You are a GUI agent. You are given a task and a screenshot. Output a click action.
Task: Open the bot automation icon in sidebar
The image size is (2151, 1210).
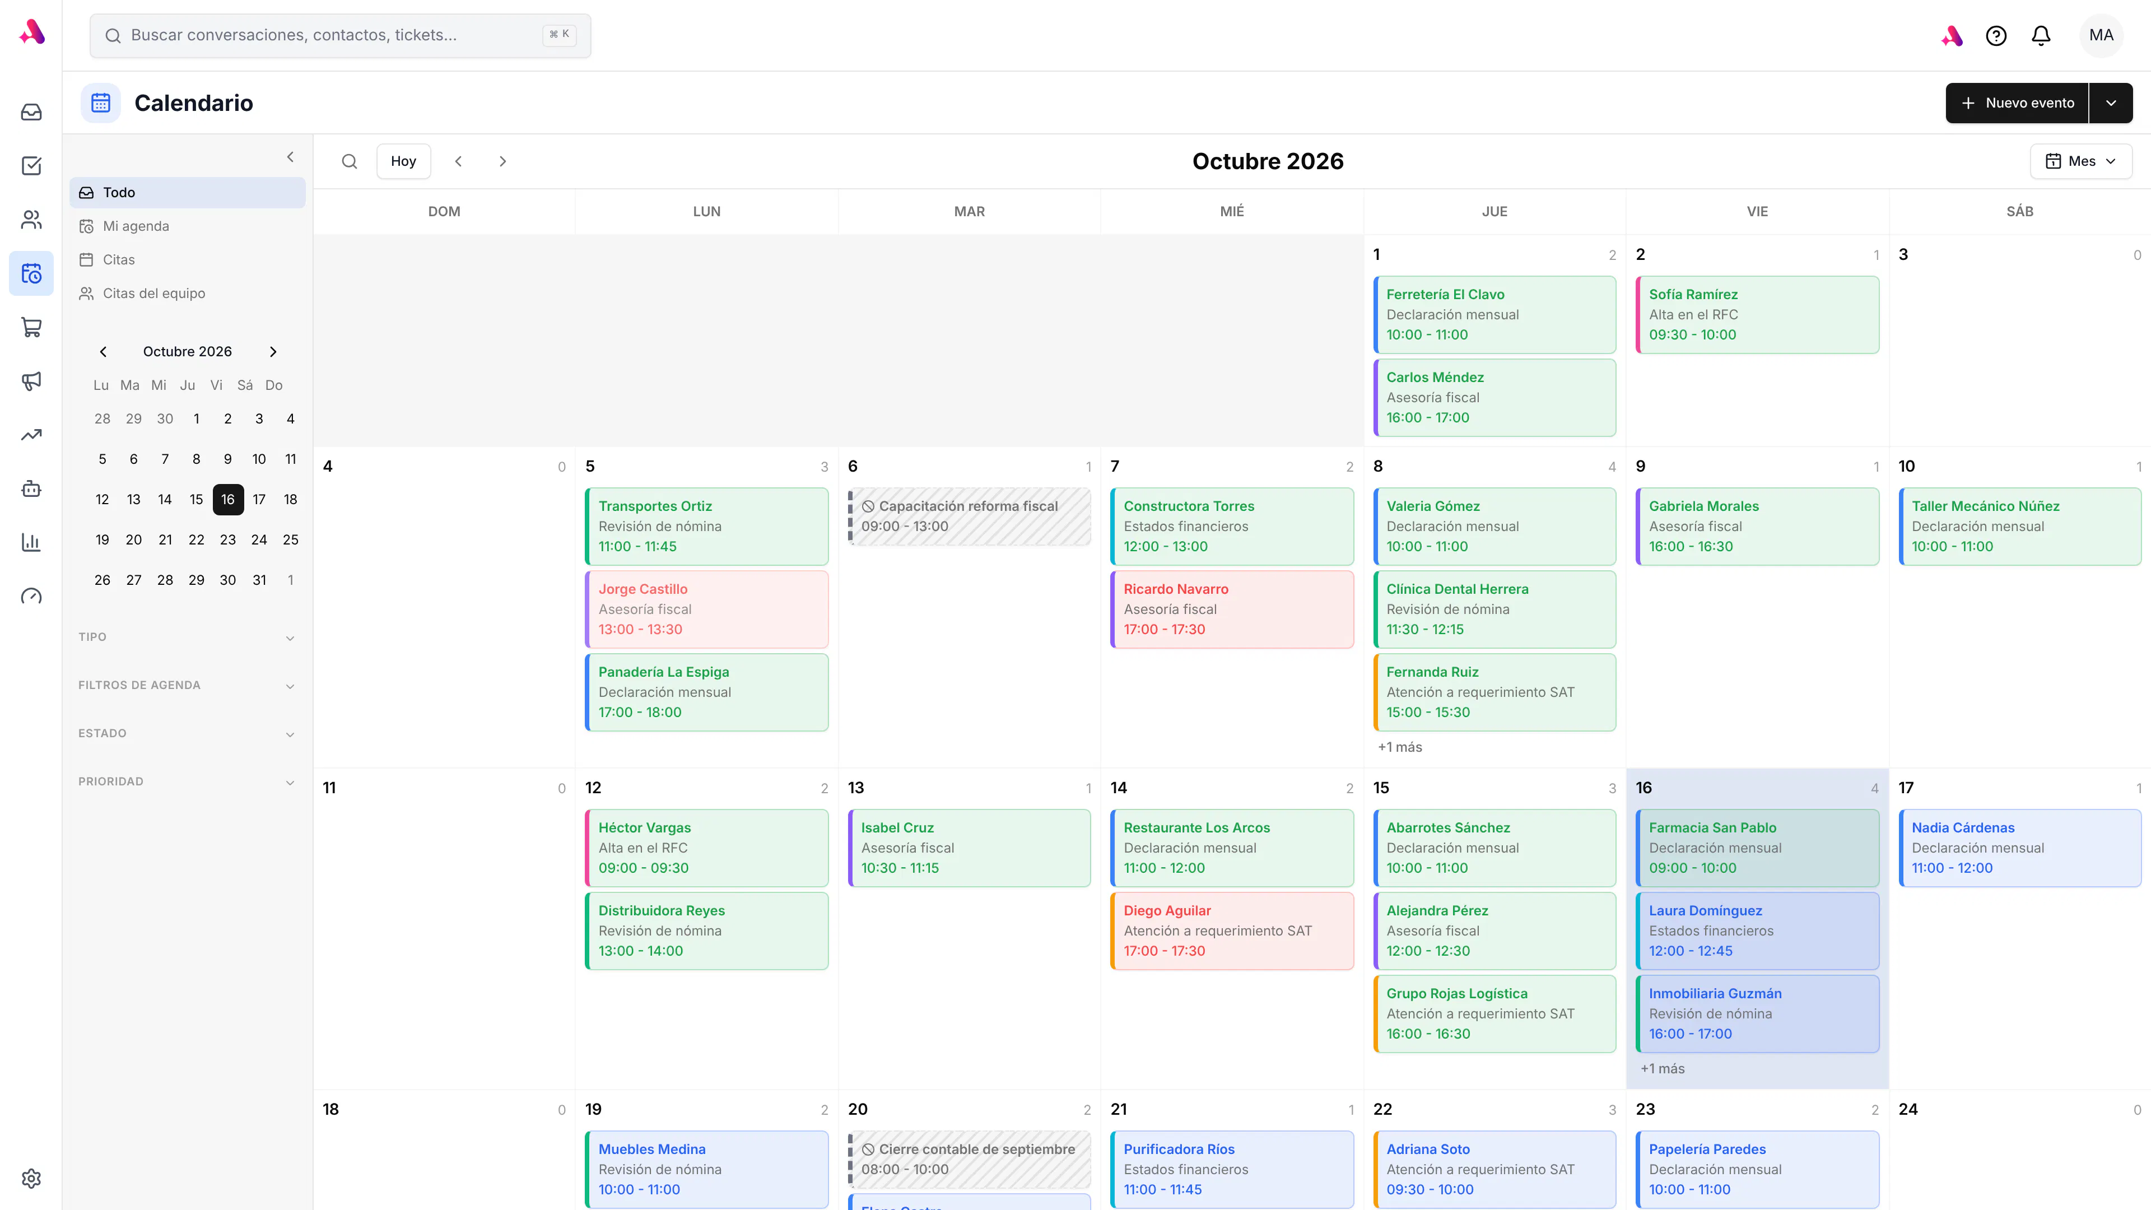click(x=31, y=488)
